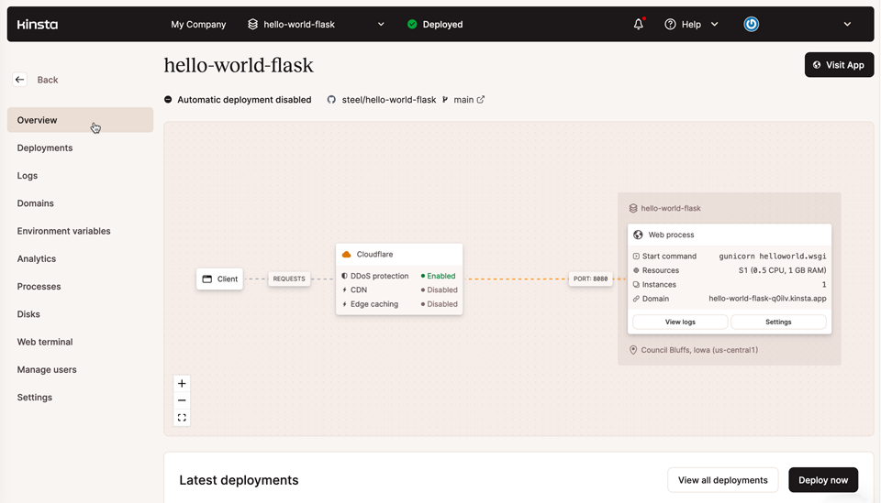Open the steel/hello-world-flask repository link

(389, 100)
